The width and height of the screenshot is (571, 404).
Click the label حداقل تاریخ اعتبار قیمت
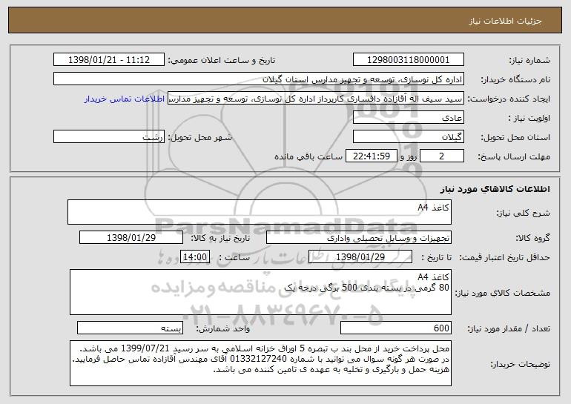click(x=504, y=258)
